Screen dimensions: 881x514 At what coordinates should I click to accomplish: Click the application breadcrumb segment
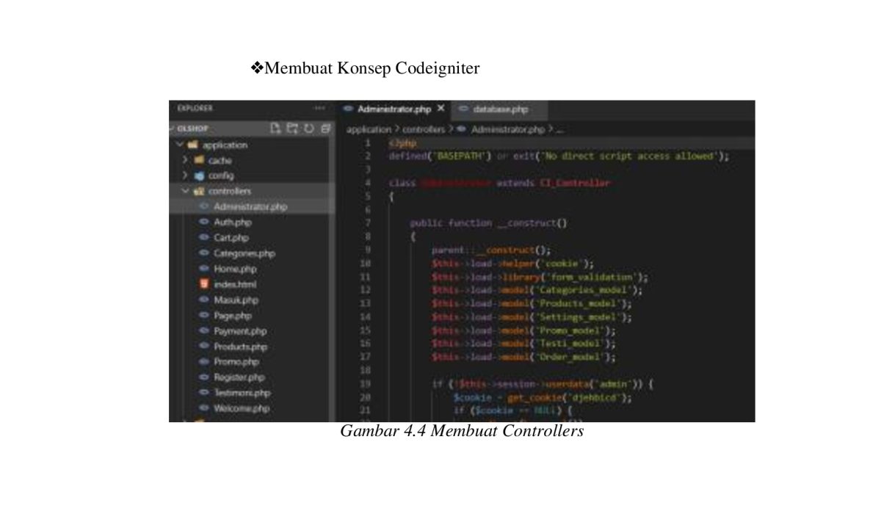pos(369,129)
